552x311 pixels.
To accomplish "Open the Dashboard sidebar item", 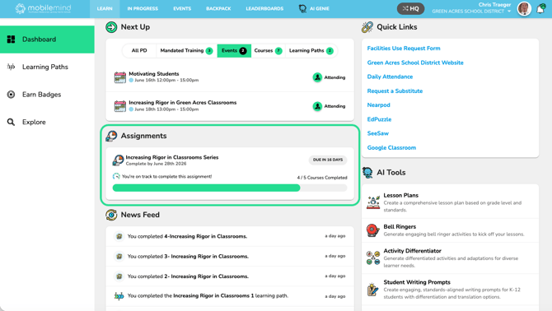I will pos(47,39).
